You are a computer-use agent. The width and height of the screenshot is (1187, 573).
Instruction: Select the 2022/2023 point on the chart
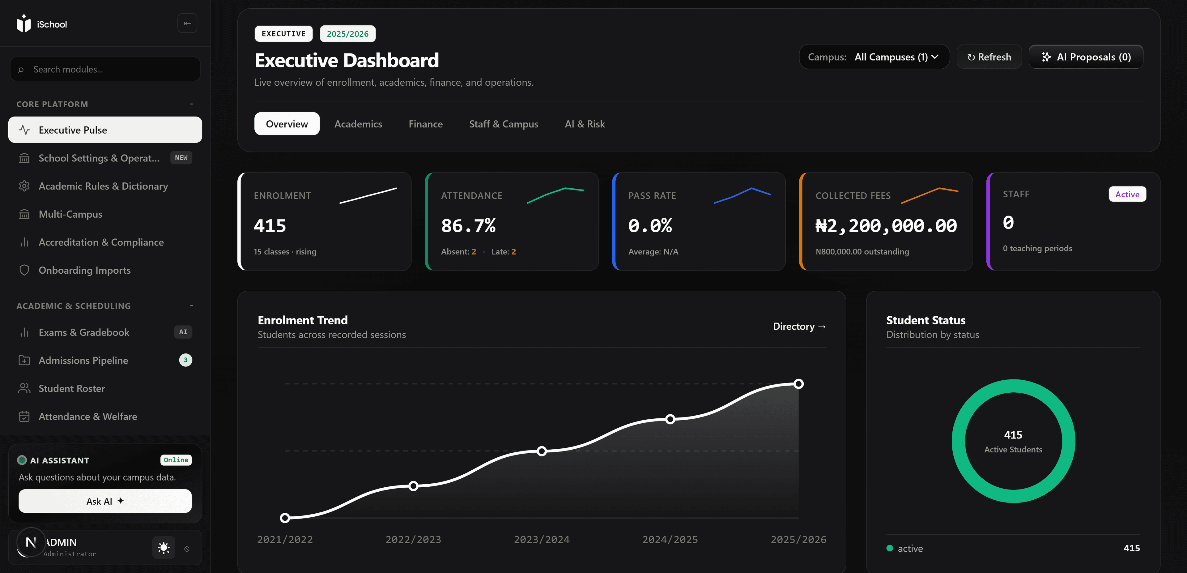(413, 486)
